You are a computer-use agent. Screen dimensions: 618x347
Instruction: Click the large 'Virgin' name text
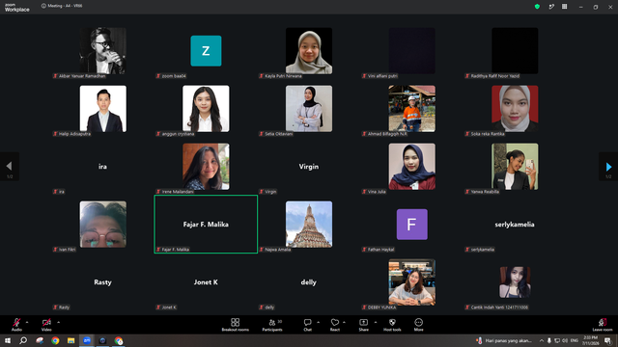pyautogui.click(x=309, y=167)
